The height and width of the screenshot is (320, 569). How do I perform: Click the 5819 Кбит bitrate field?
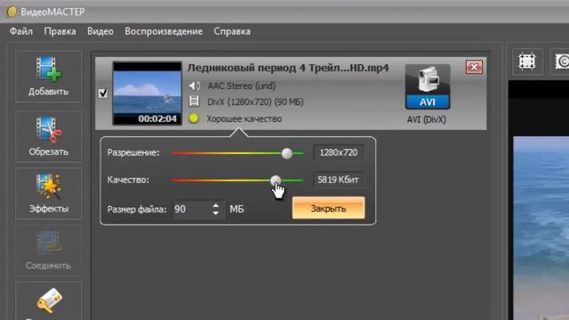click(338, 180)
